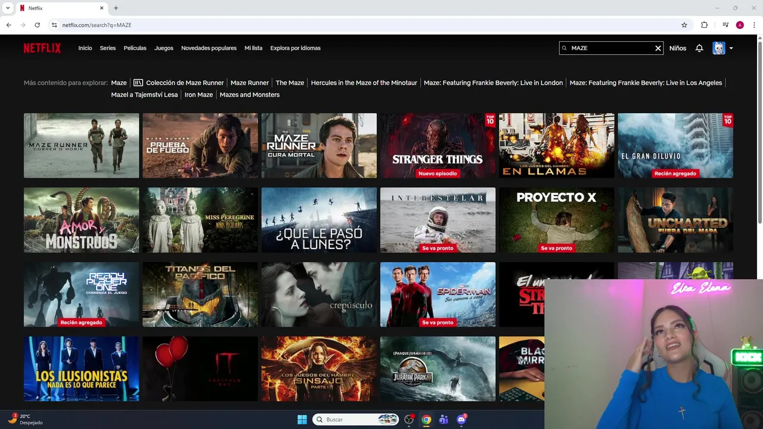
Task: Open Los Juegos del Hambre: En Llamas
Action: pyautogui.click(x=557, y=145)
